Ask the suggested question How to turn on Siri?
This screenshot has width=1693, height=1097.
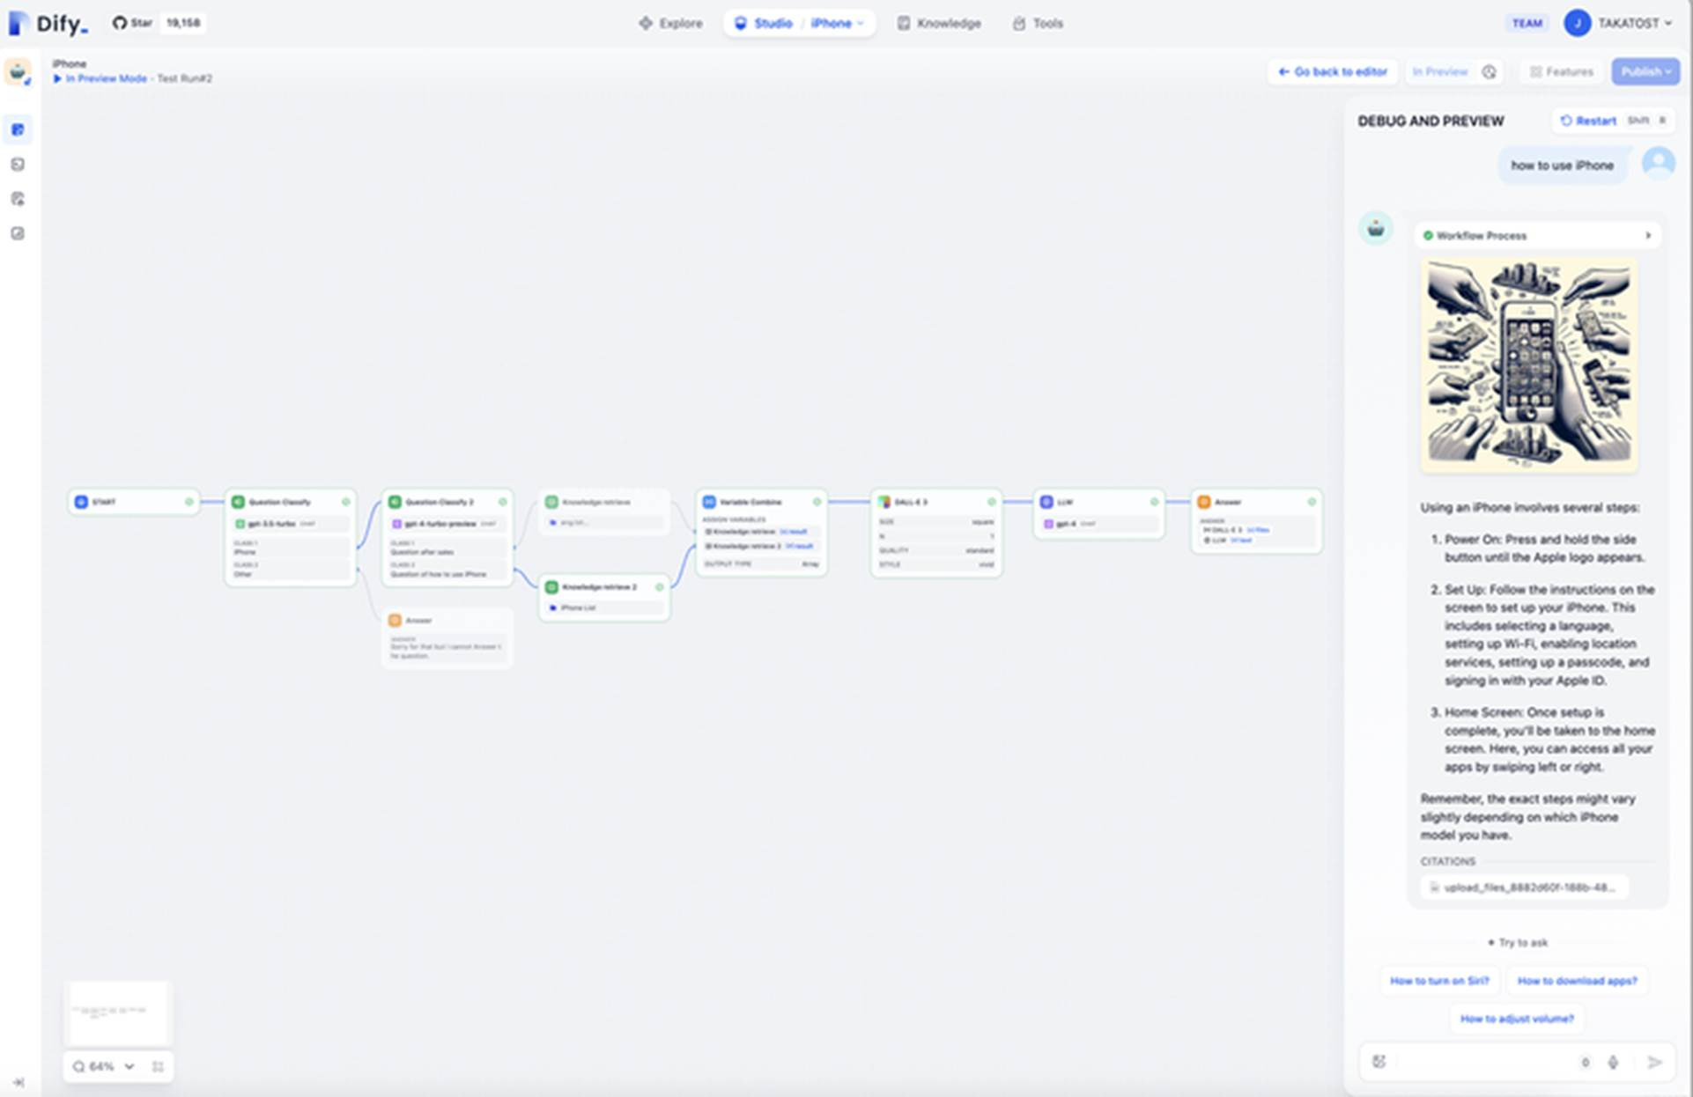coord(1439,980)
